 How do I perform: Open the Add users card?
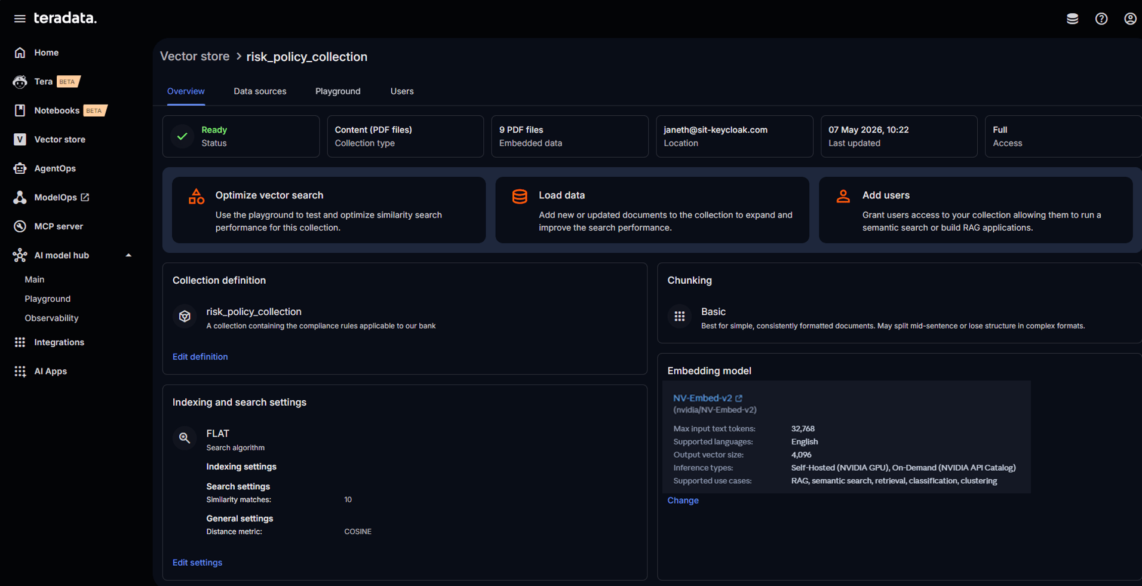click(975, 210)
